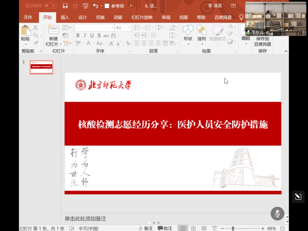Click the Undo arrow icon
The image size is (308, 231).
(x=95, y=6)
